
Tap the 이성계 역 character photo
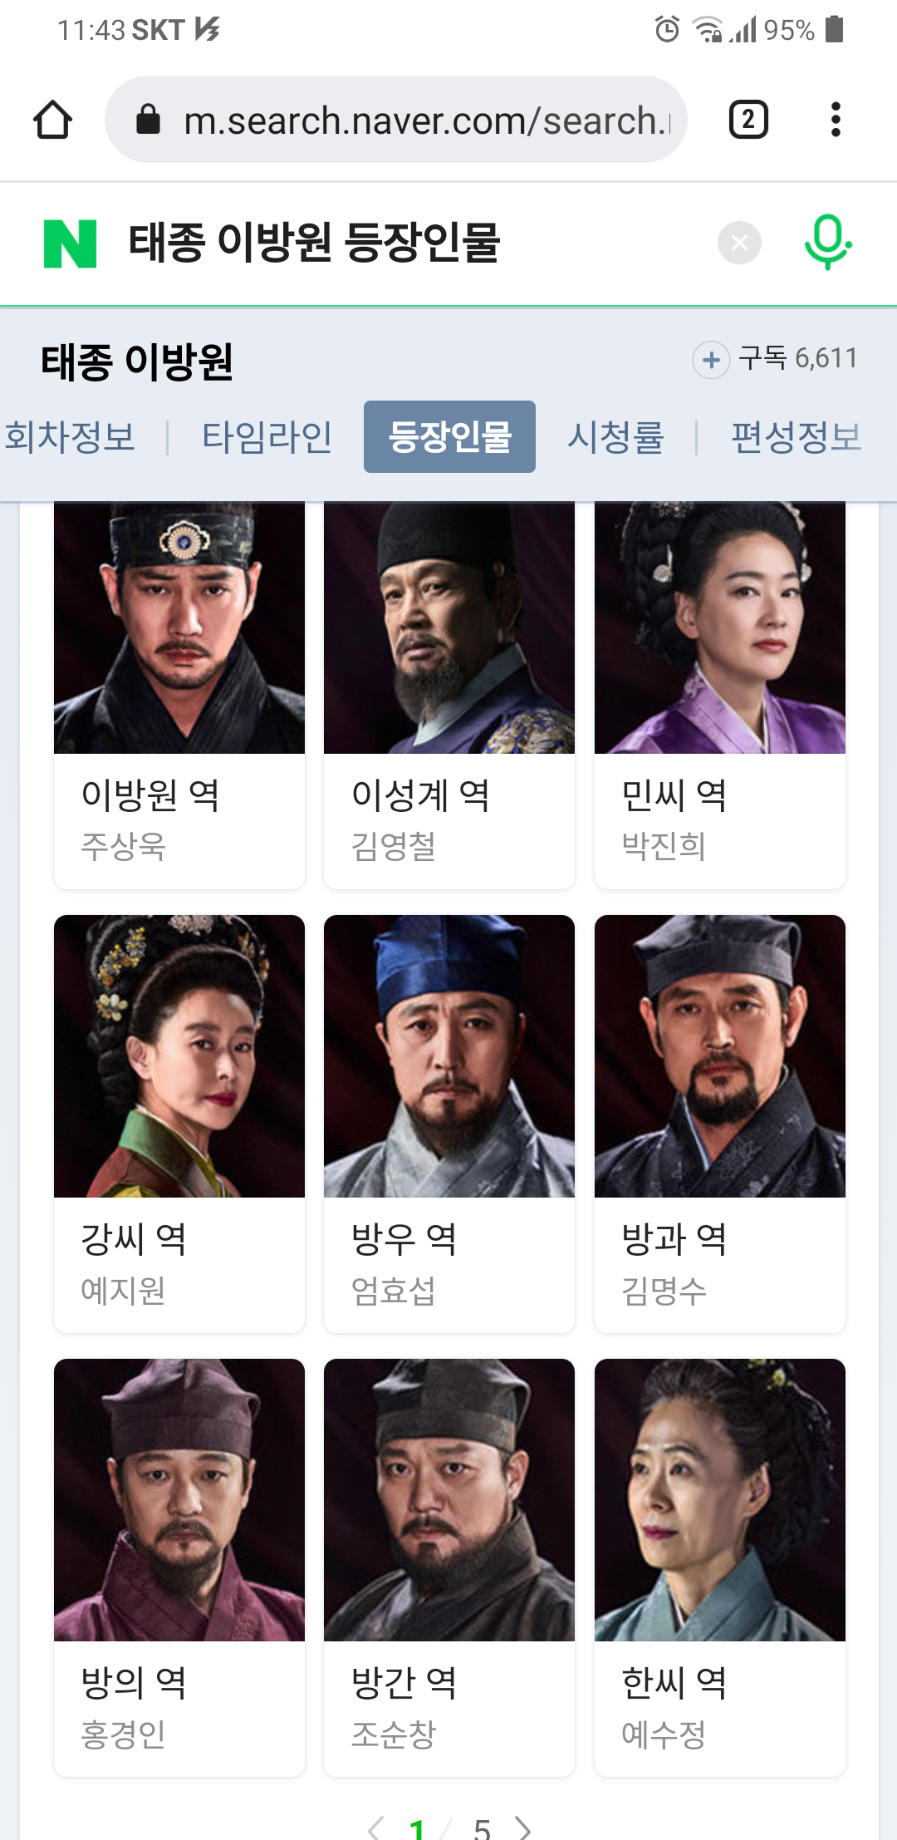(x=449, y=628)
